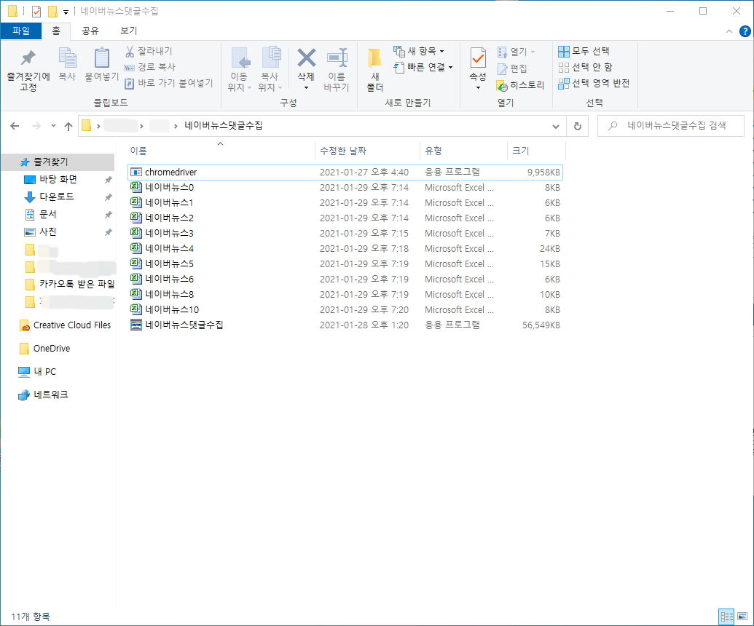Click Rename (이름 바꾸기) icon
754x626 pixels.
pos(337,58)
